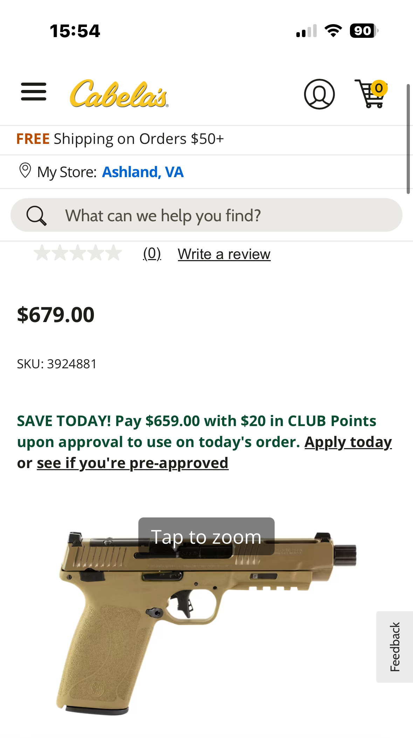Click the page scrollbar thumb
The width and height of the screenshot is (413, 738).
click(x=408, y=139)
